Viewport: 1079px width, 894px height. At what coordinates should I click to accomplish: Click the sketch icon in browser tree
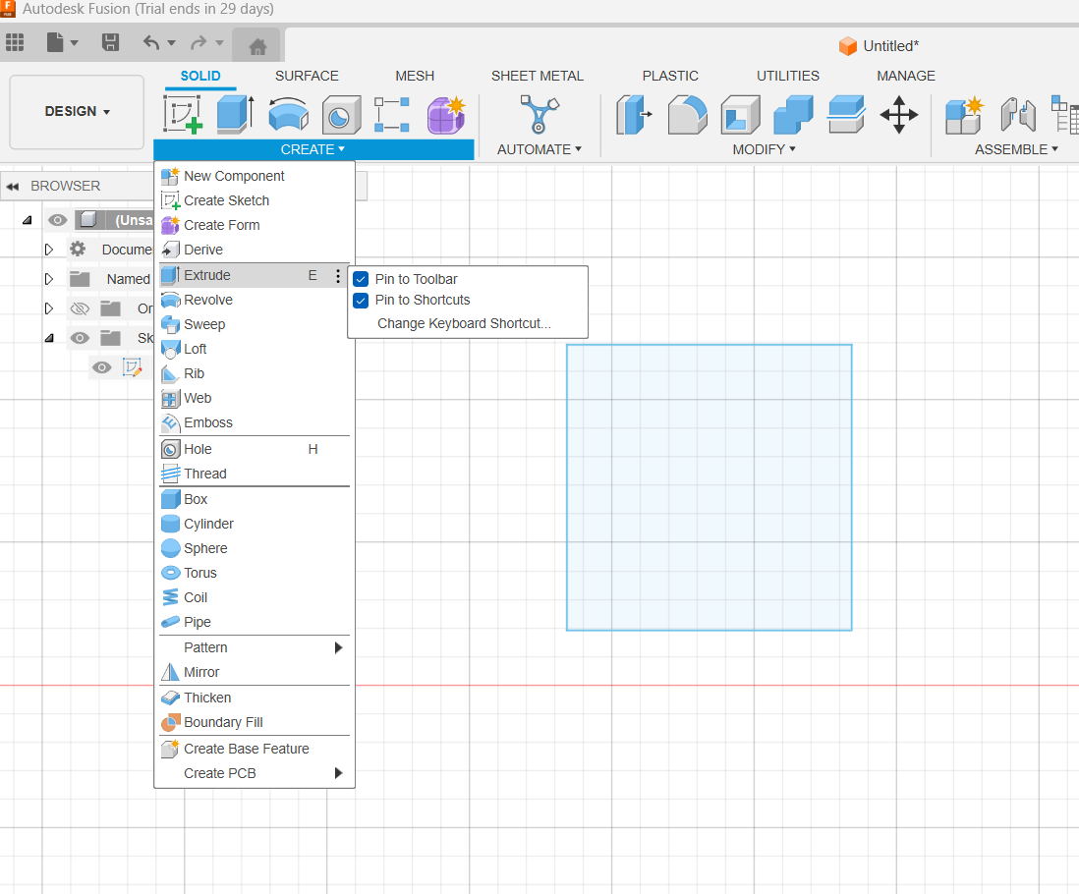pyautogui.click(x=132, y=367)
